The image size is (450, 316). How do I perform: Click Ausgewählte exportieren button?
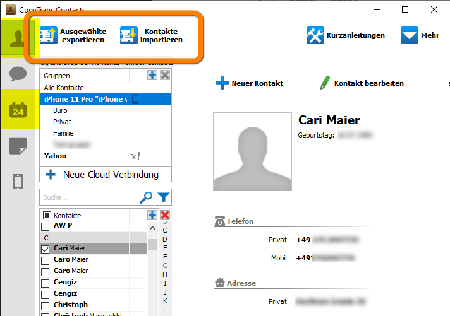[x=73, y=35]
